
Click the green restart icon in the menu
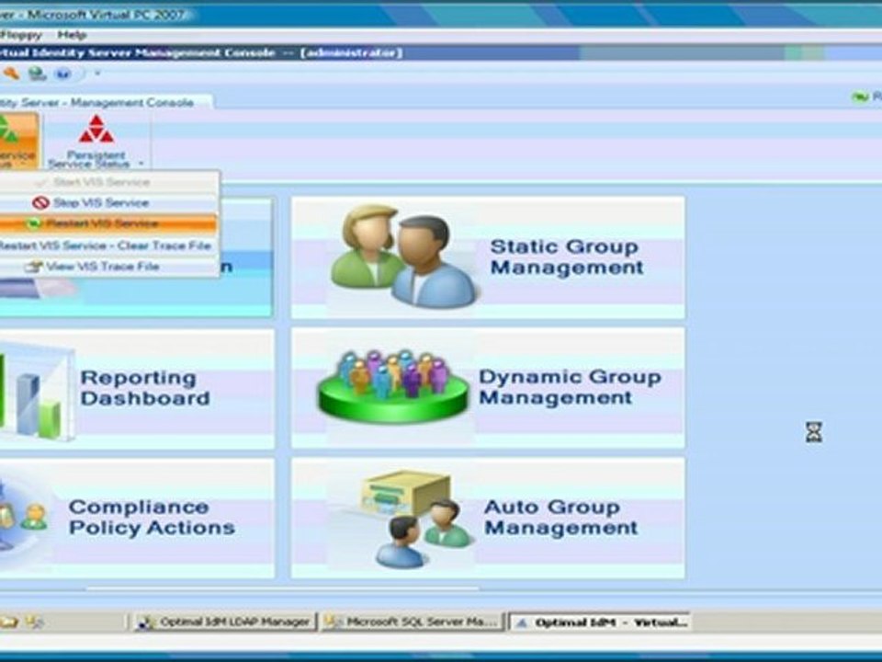click(34, 224)
